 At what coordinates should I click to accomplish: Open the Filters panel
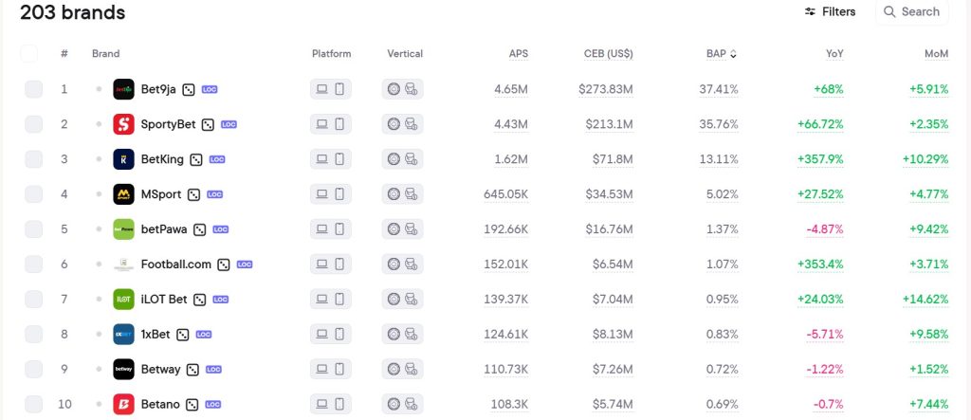pyautogui.click(x=830, y=11)
